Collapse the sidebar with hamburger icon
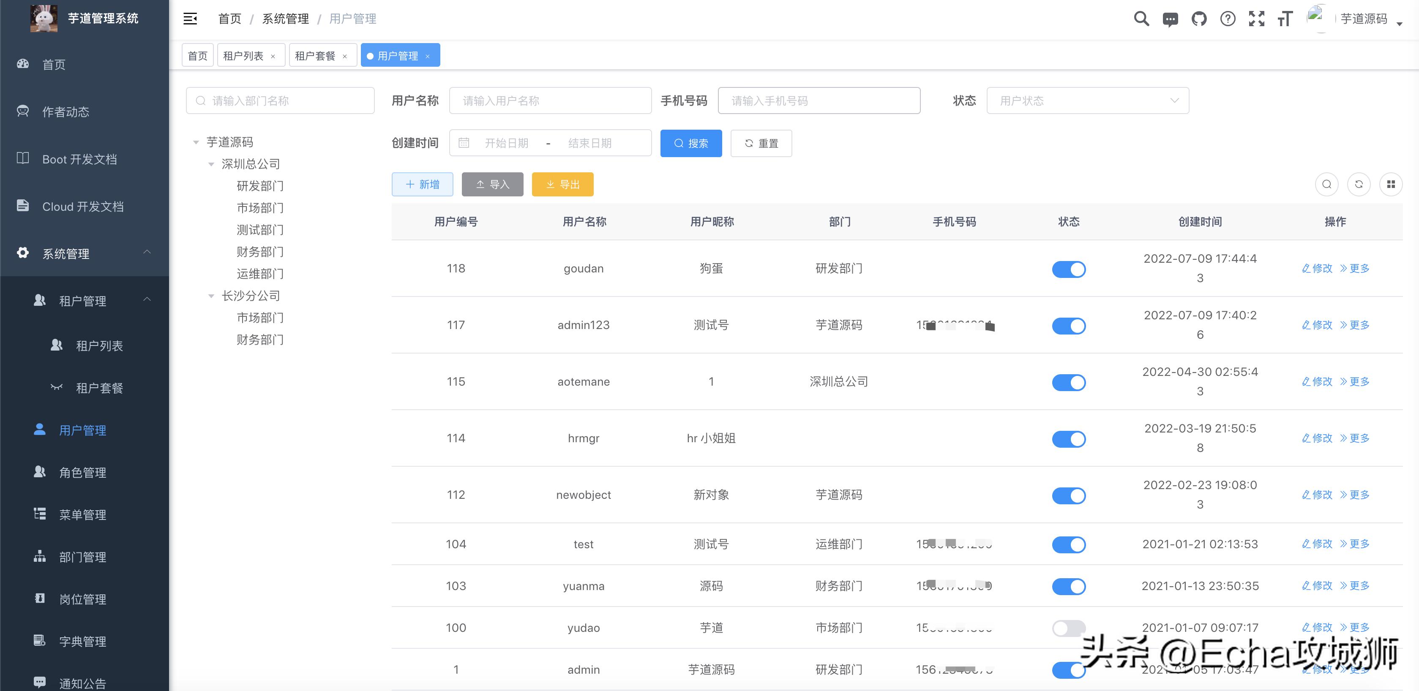The width and height of the screenshot is (1419, 691). (190, 18)
